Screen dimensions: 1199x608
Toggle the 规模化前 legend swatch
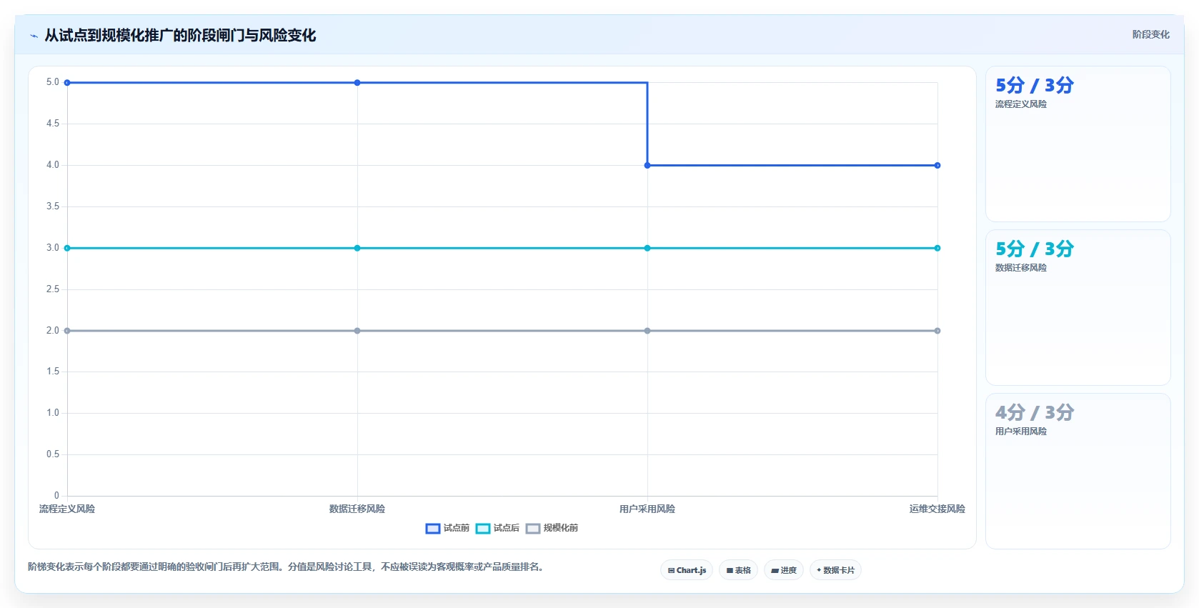(533, 529)
